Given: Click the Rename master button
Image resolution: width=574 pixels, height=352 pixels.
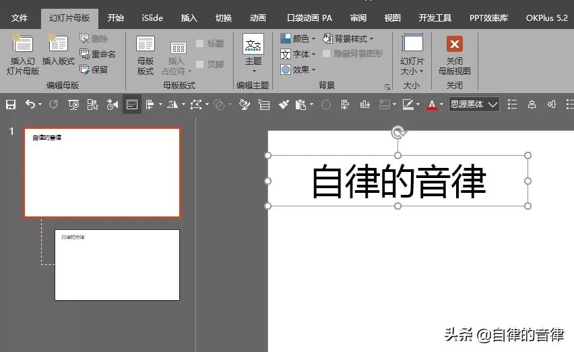Looking at the screenshot, I should point(98,54).
